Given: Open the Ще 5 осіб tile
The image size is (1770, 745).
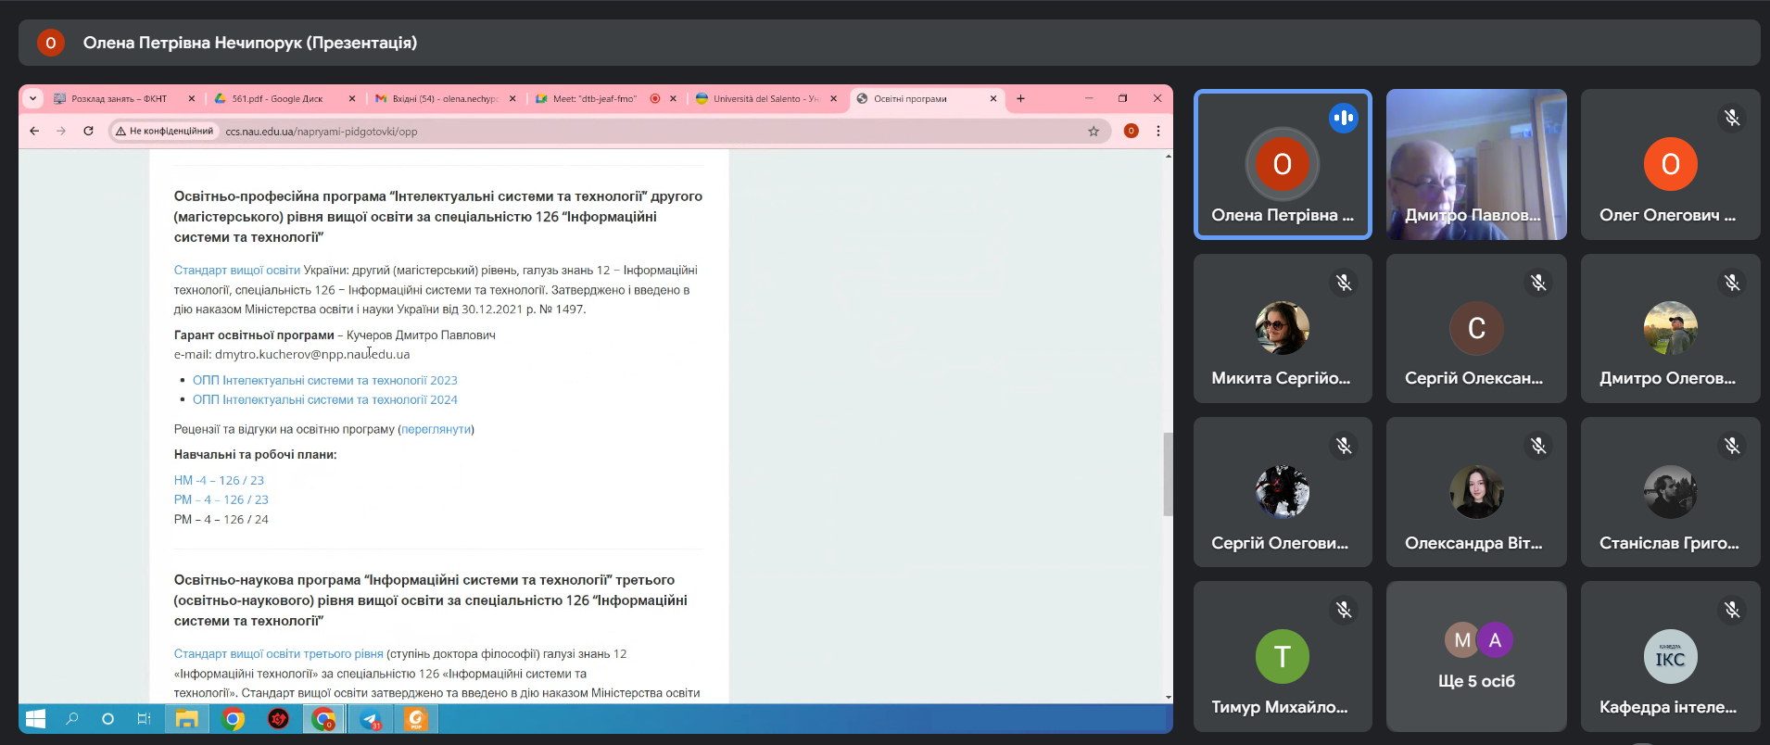Looking at the screenshot, I should tap(1476, 656).
